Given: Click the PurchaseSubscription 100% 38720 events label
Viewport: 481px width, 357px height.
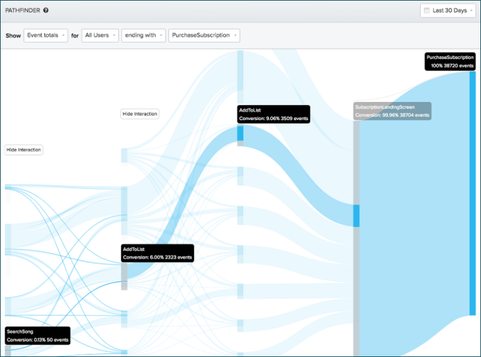Looking at the screenshot, I should 450,61.
